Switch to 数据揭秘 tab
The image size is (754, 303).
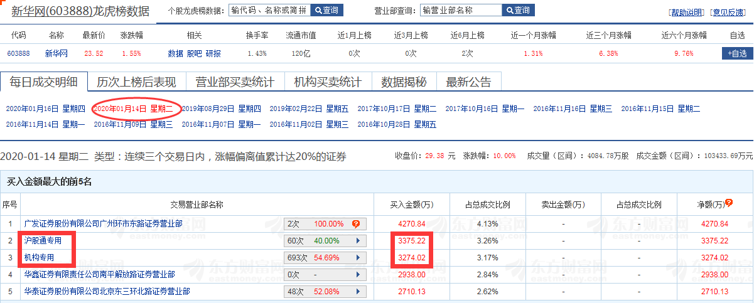[404, 82]
